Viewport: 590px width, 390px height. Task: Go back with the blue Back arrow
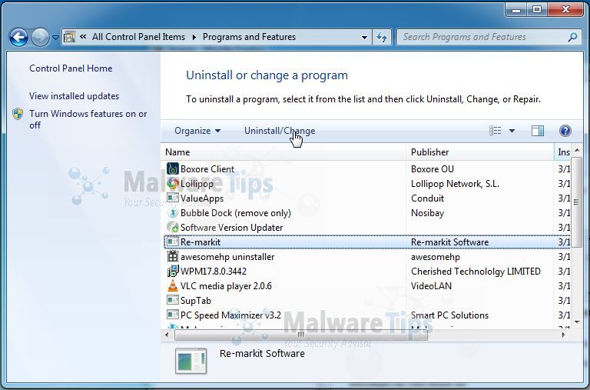(18, 37)
